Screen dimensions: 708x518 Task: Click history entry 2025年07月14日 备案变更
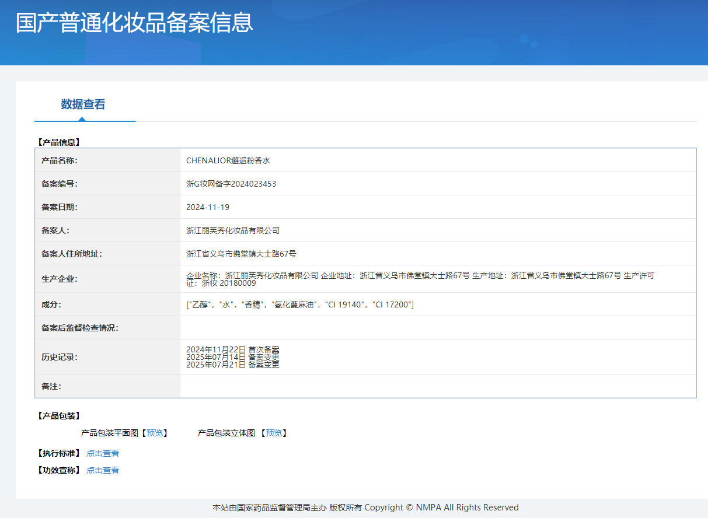232,357
